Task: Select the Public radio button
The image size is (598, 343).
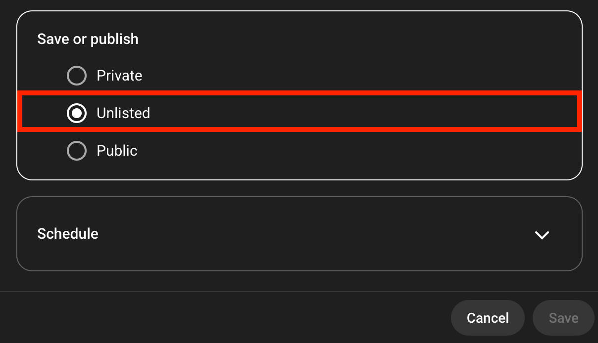Action: point(77,151)
